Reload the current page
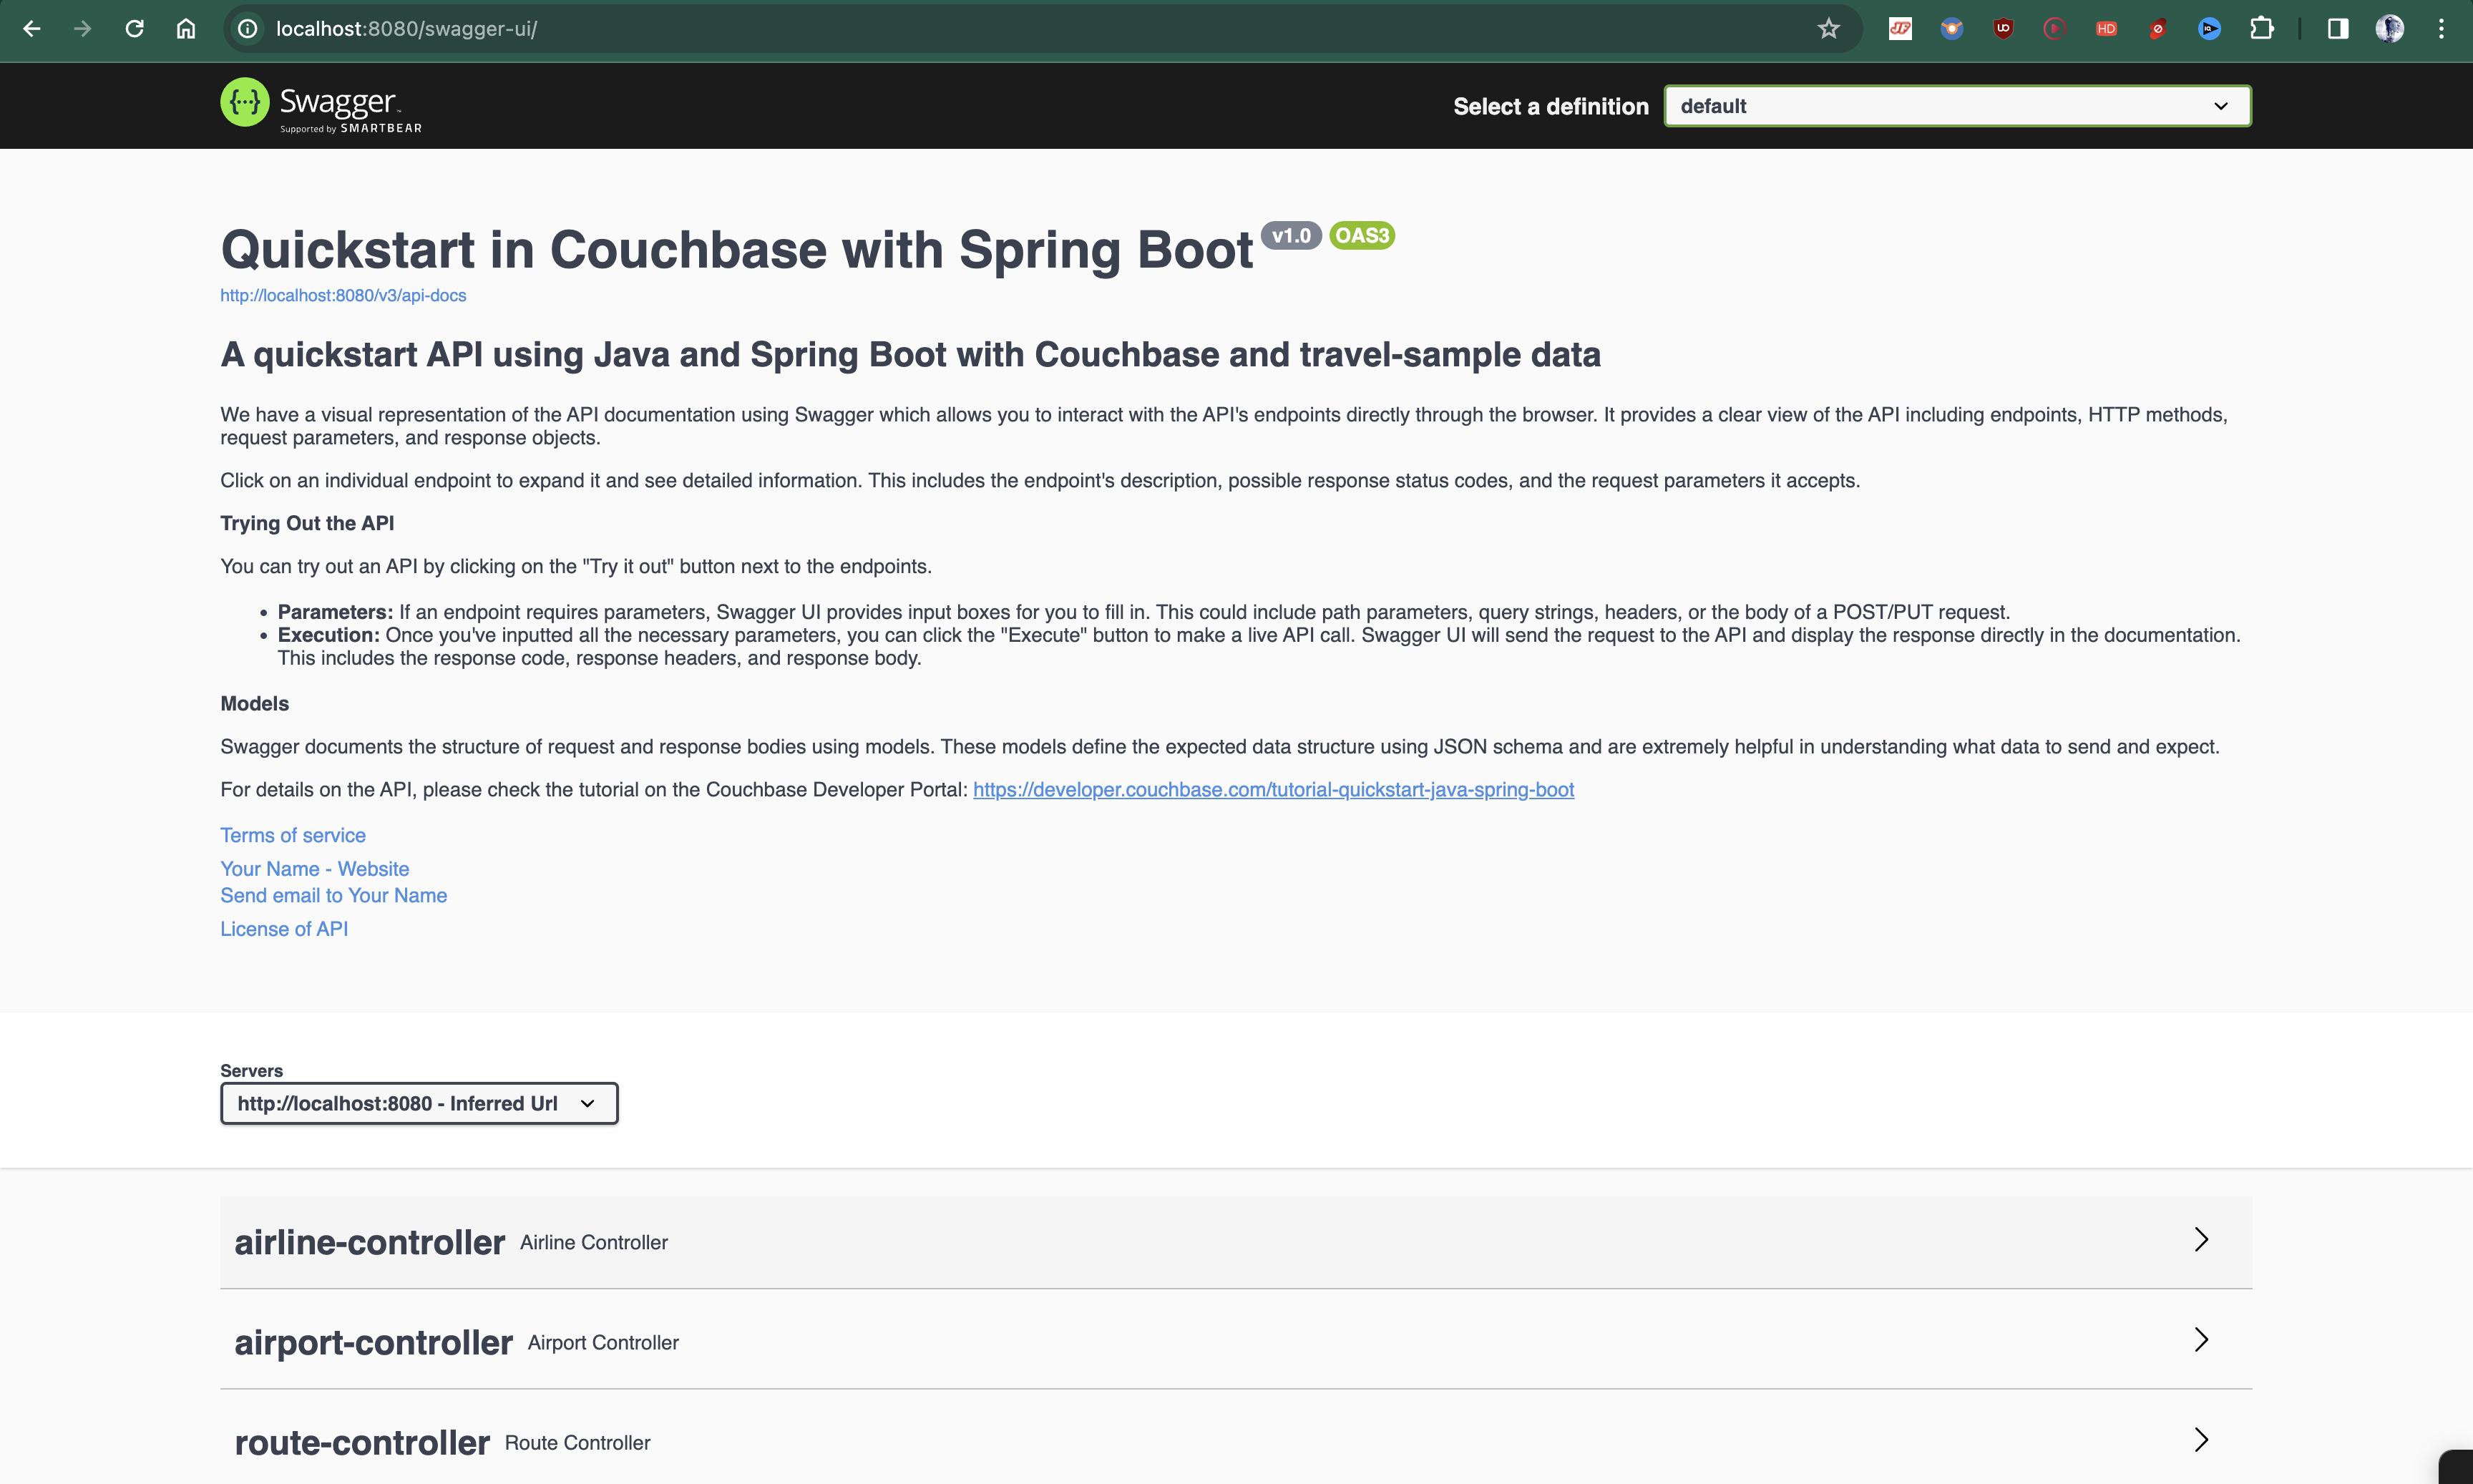The height and width of the screenshot is (1484, 2473). (x=134, y=29)
